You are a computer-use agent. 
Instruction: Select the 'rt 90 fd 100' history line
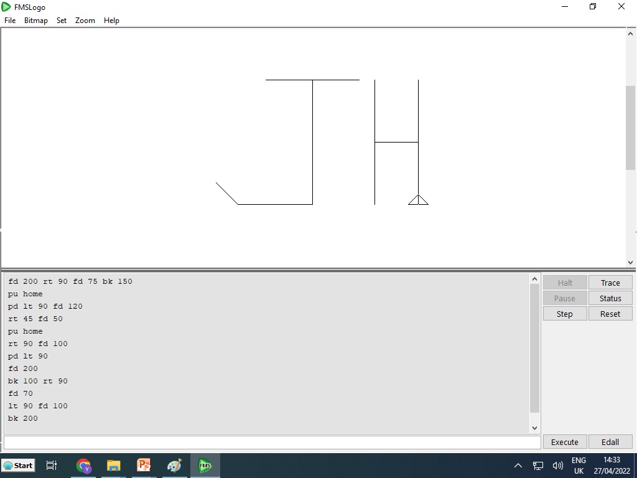coord(38,344)
